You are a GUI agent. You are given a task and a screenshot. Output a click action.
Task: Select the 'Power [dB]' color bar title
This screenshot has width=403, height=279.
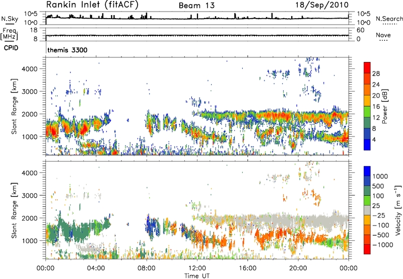click(x=384, y=106)
